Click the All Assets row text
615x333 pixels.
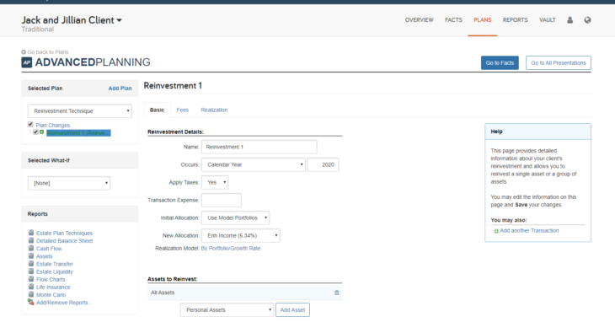163,293
